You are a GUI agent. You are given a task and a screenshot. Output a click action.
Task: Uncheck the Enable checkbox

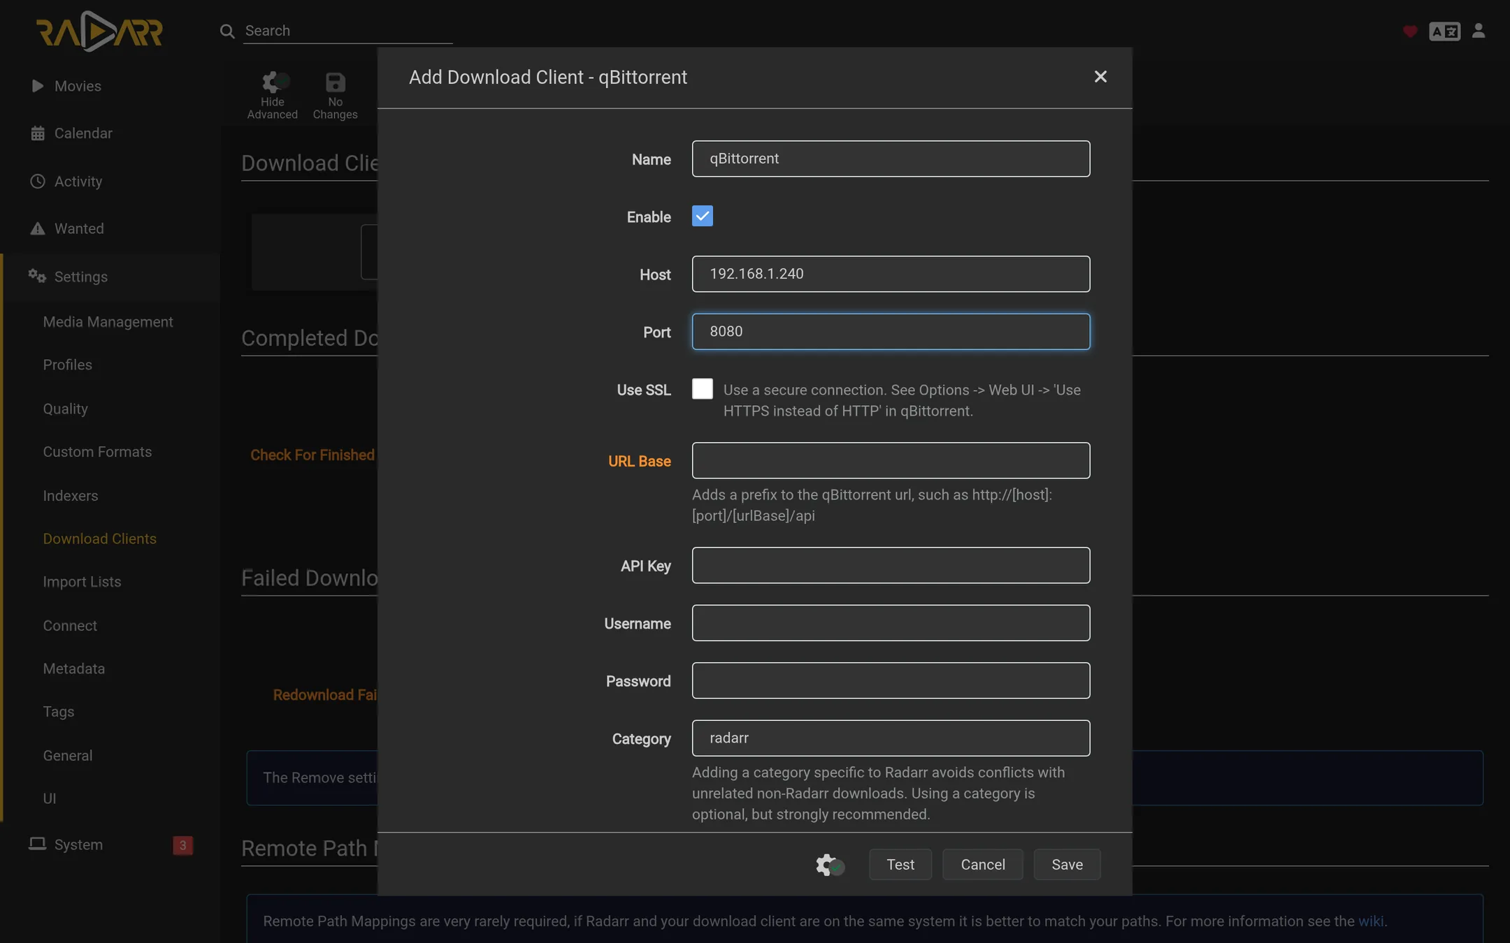tap(703, 216)
